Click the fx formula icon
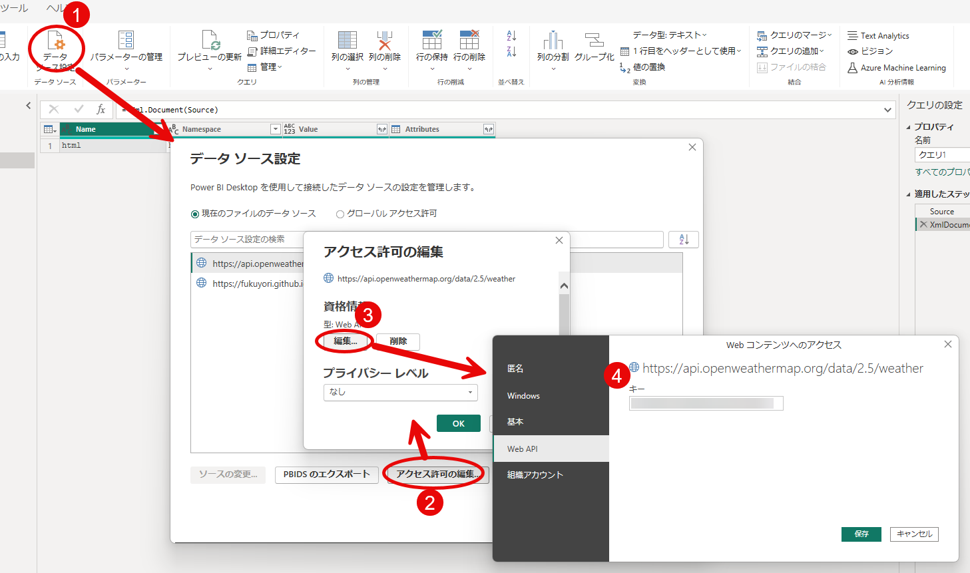This screenshot has width=970, height=573. point(101,109)
